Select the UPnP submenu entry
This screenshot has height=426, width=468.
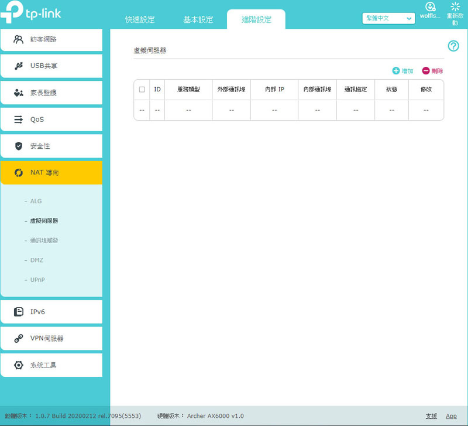[x=37, y=280]
